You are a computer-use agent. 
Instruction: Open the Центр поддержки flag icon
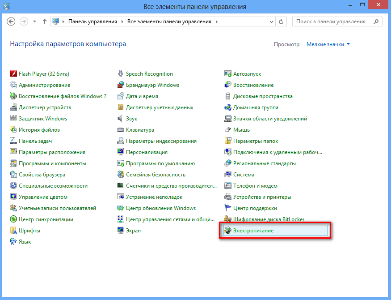(228, 208)
